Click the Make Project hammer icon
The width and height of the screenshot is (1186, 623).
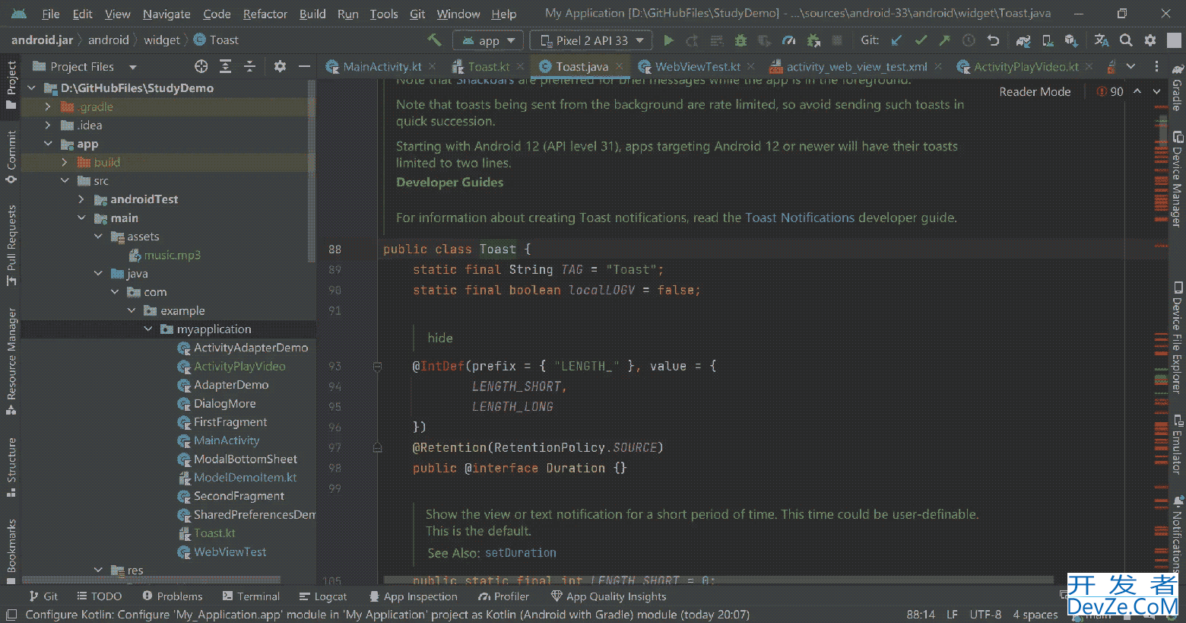[434, 40]
